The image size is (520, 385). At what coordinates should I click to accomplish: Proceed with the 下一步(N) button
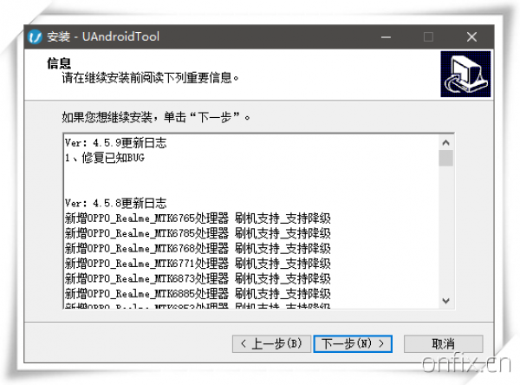pyautogui.click(x=353, y=344)
